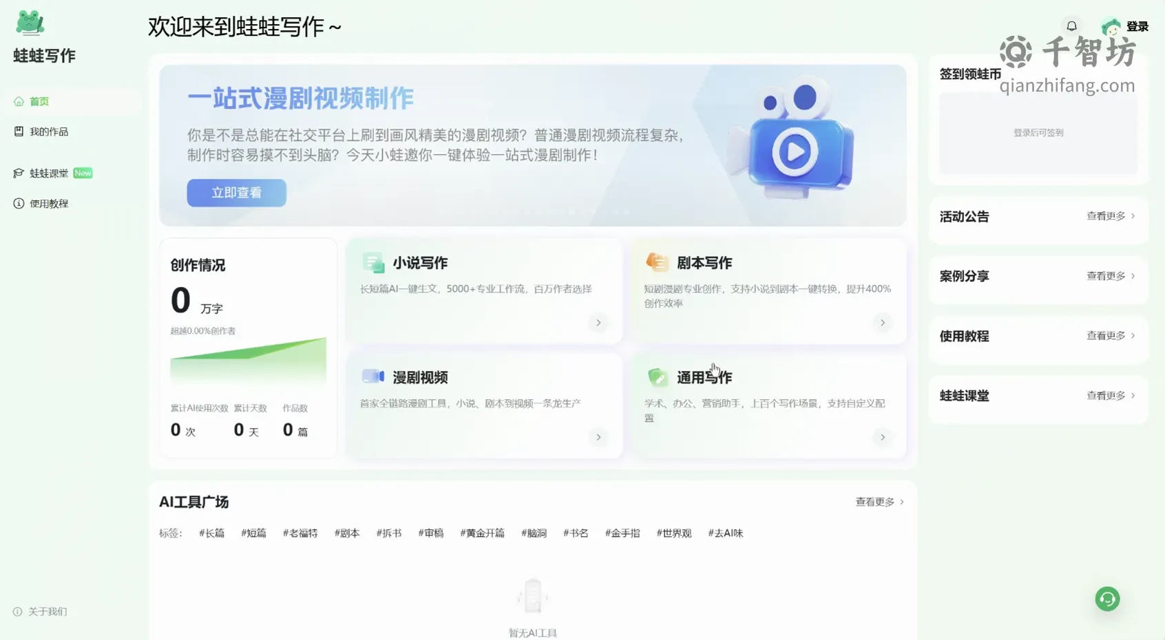Click the 立即查看 banner button

pos(236,193)
